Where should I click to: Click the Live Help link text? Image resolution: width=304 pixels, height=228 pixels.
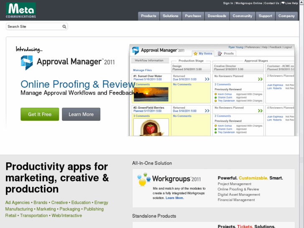tap(291, 3)
